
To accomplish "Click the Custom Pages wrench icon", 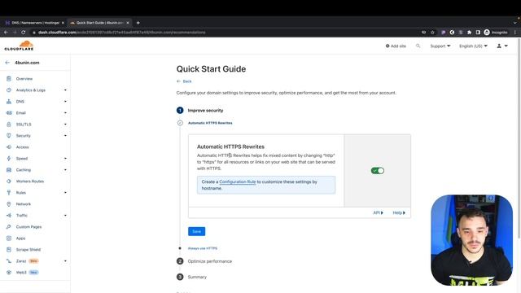I will pyautogui.click(x=9, y=227).
